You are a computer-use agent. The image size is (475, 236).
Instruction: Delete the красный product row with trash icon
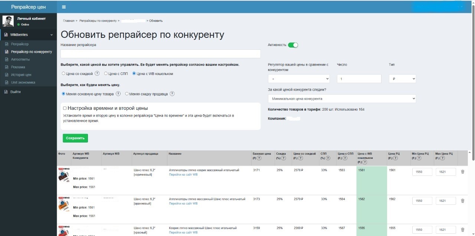[462, 229]
